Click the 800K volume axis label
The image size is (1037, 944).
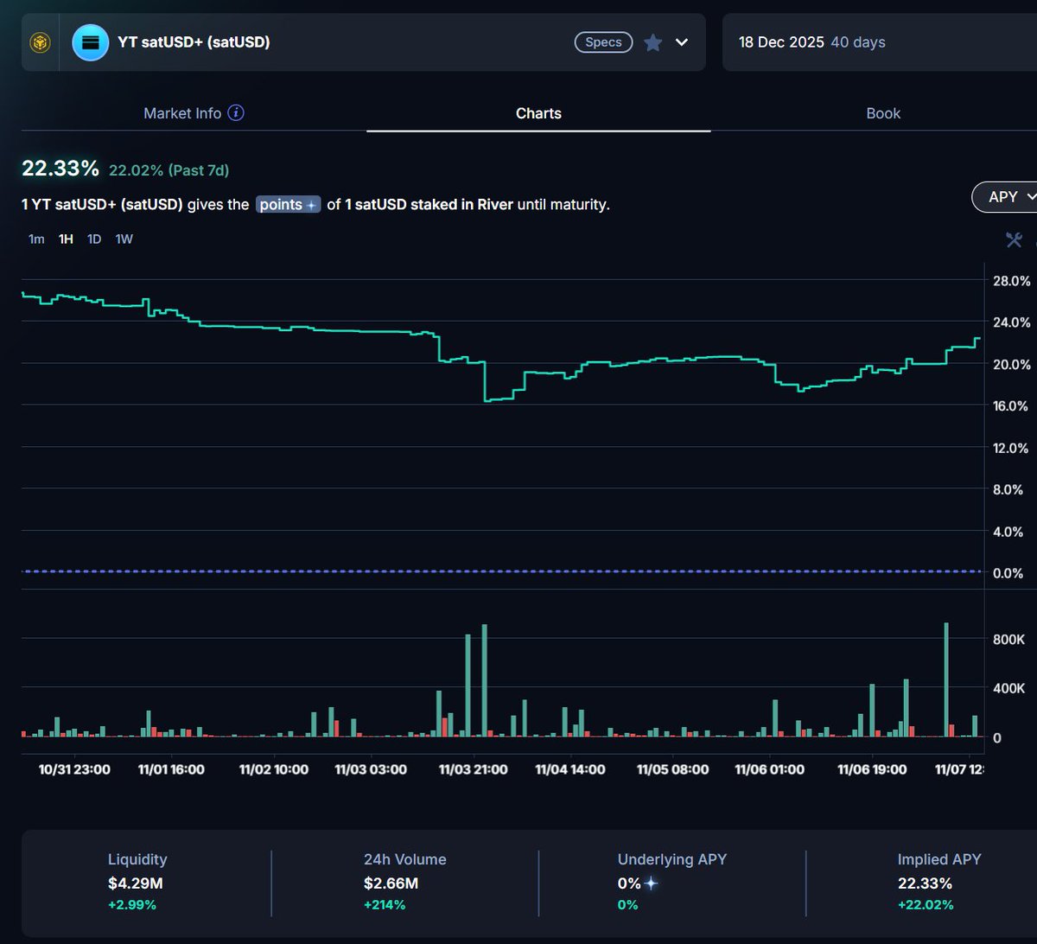click(1009, 640)
